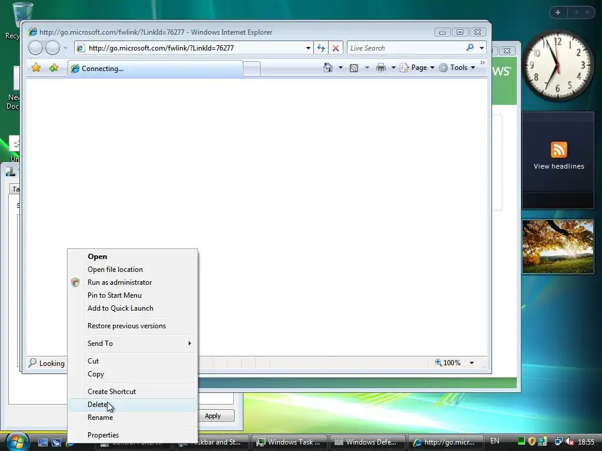Image resolution: width=602 pixels, height=451 pixels.
Task: Click the Print icon
Action: click(381, 68)
